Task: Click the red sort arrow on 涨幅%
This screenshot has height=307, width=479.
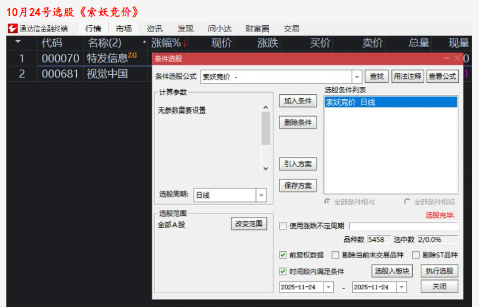Action: [x=184, y=44]
